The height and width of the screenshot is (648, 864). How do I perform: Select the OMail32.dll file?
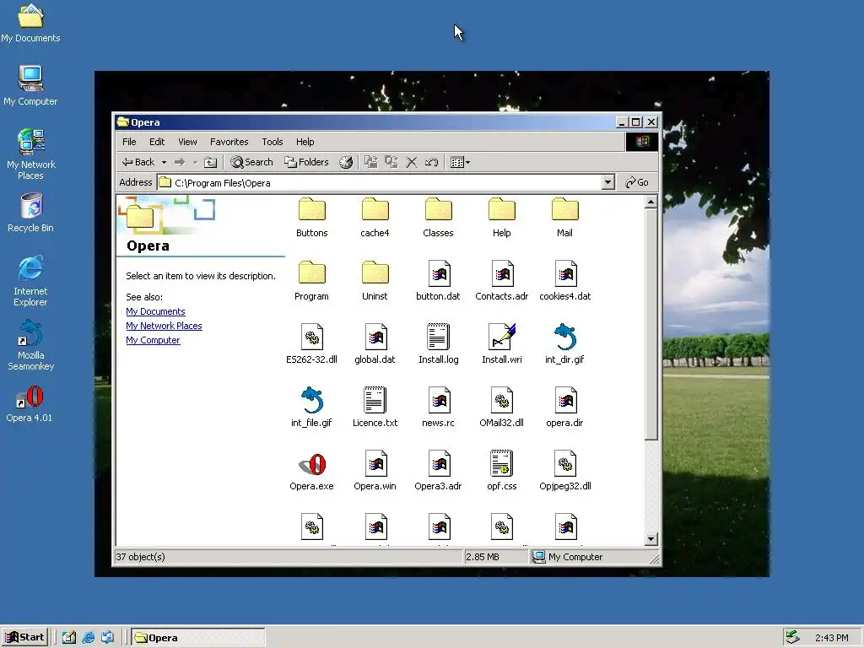[x=501, y=408]
